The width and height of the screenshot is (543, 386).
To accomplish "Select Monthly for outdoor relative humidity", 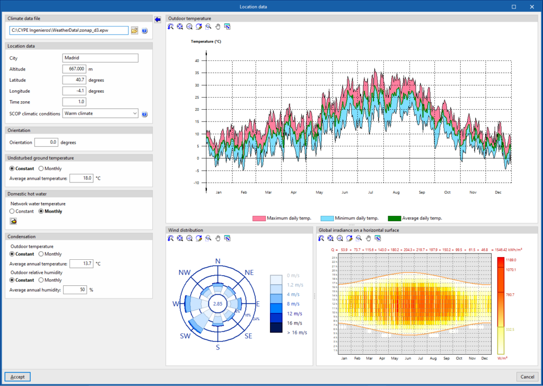I will (x=42, y=280).
